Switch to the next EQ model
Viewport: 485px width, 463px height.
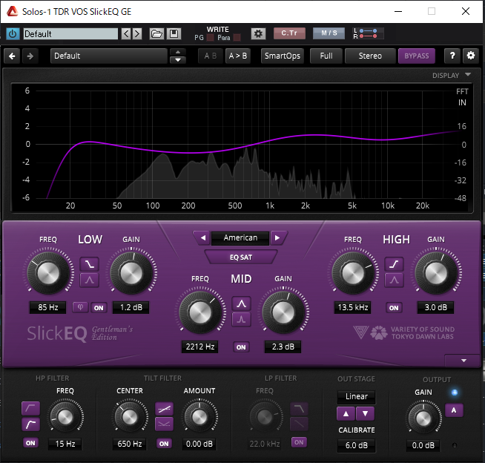point(278,237)
